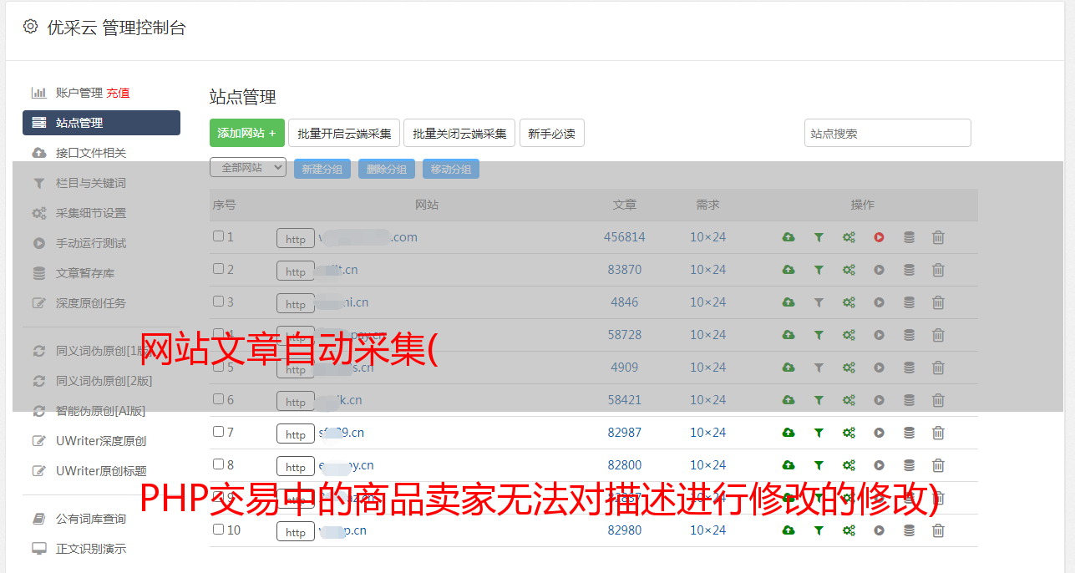This screenshot has width=1075, height=573.
Task: Click the gray filter icon in row 3
Action: point(819,302)
